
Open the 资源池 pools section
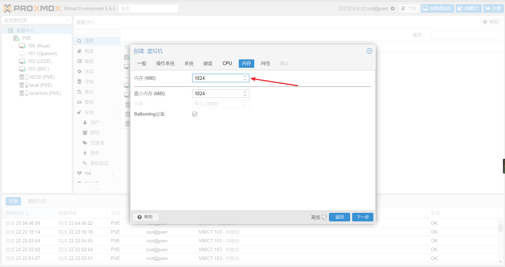click(x=97, y=143)
